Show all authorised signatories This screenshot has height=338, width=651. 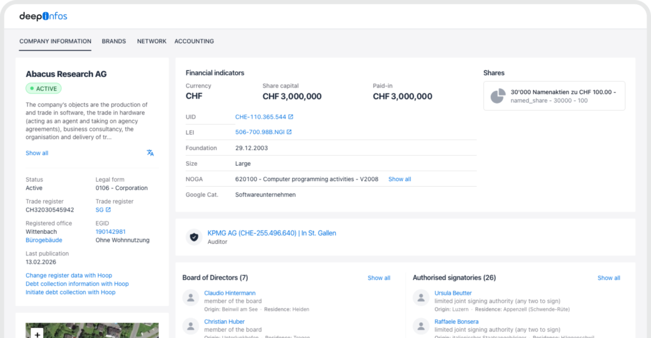[608, 278]
